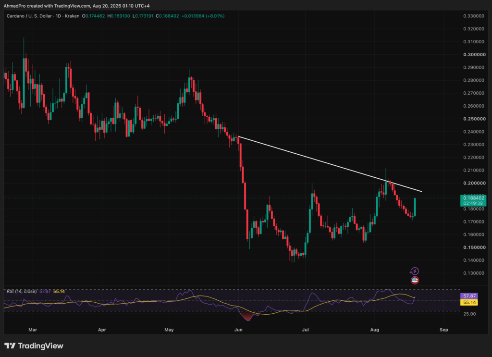Click the 0.220000 price axis label
The height and width of the screenshot is (357, 492).
473,158
